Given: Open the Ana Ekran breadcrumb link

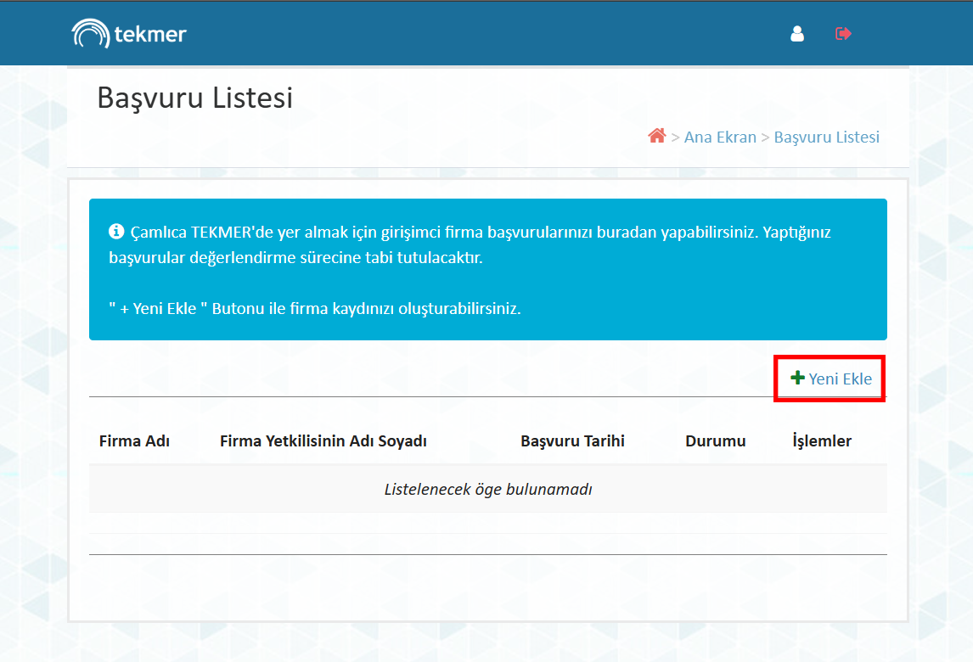Looking at the screenshot, I should click(x=720, y=137).
